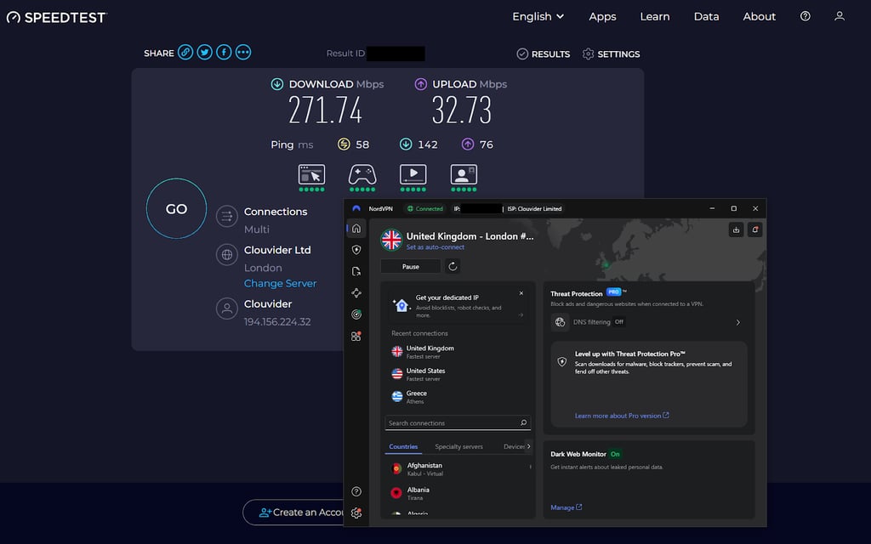
Task: Open the dedicated IP promo arrow
Action: point(521,314)
